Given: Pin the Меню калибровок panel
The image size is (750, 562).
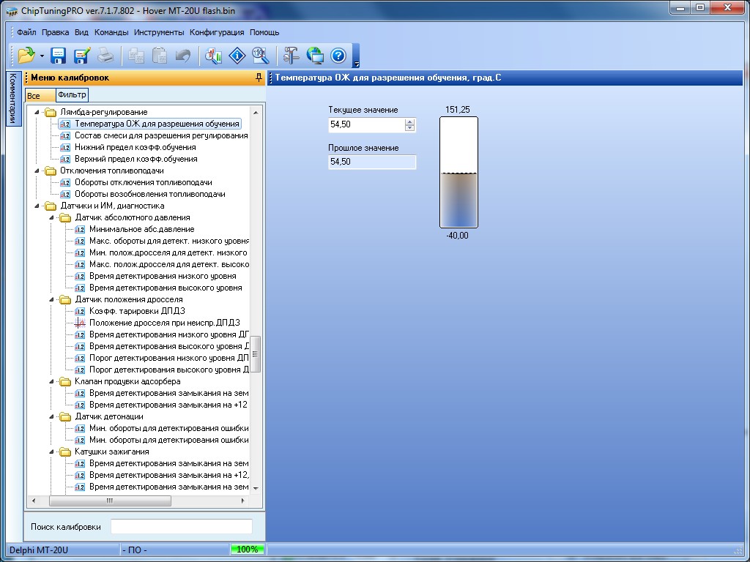Looking at the screenshot, I should 258,78.
